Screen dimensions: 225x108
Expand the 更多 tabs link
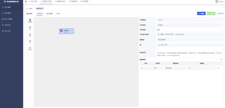[58, 14]
